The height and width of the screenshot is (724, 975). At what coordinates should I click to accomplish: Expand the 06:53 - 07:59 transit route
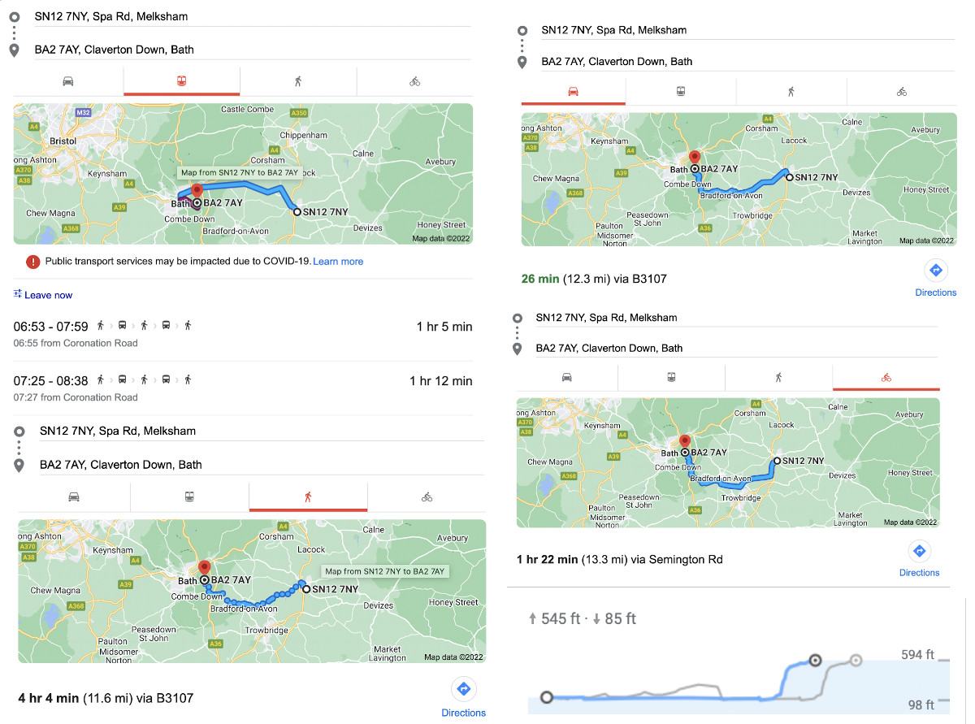(x=242, y=333)
